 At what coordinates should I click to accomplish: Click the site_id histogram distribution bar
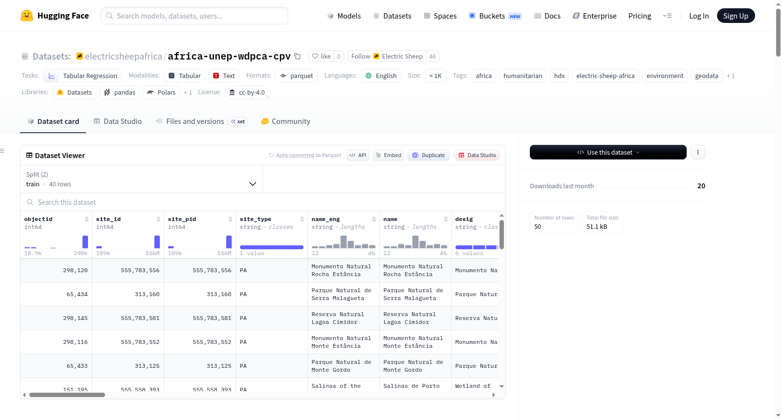(157, 241)
